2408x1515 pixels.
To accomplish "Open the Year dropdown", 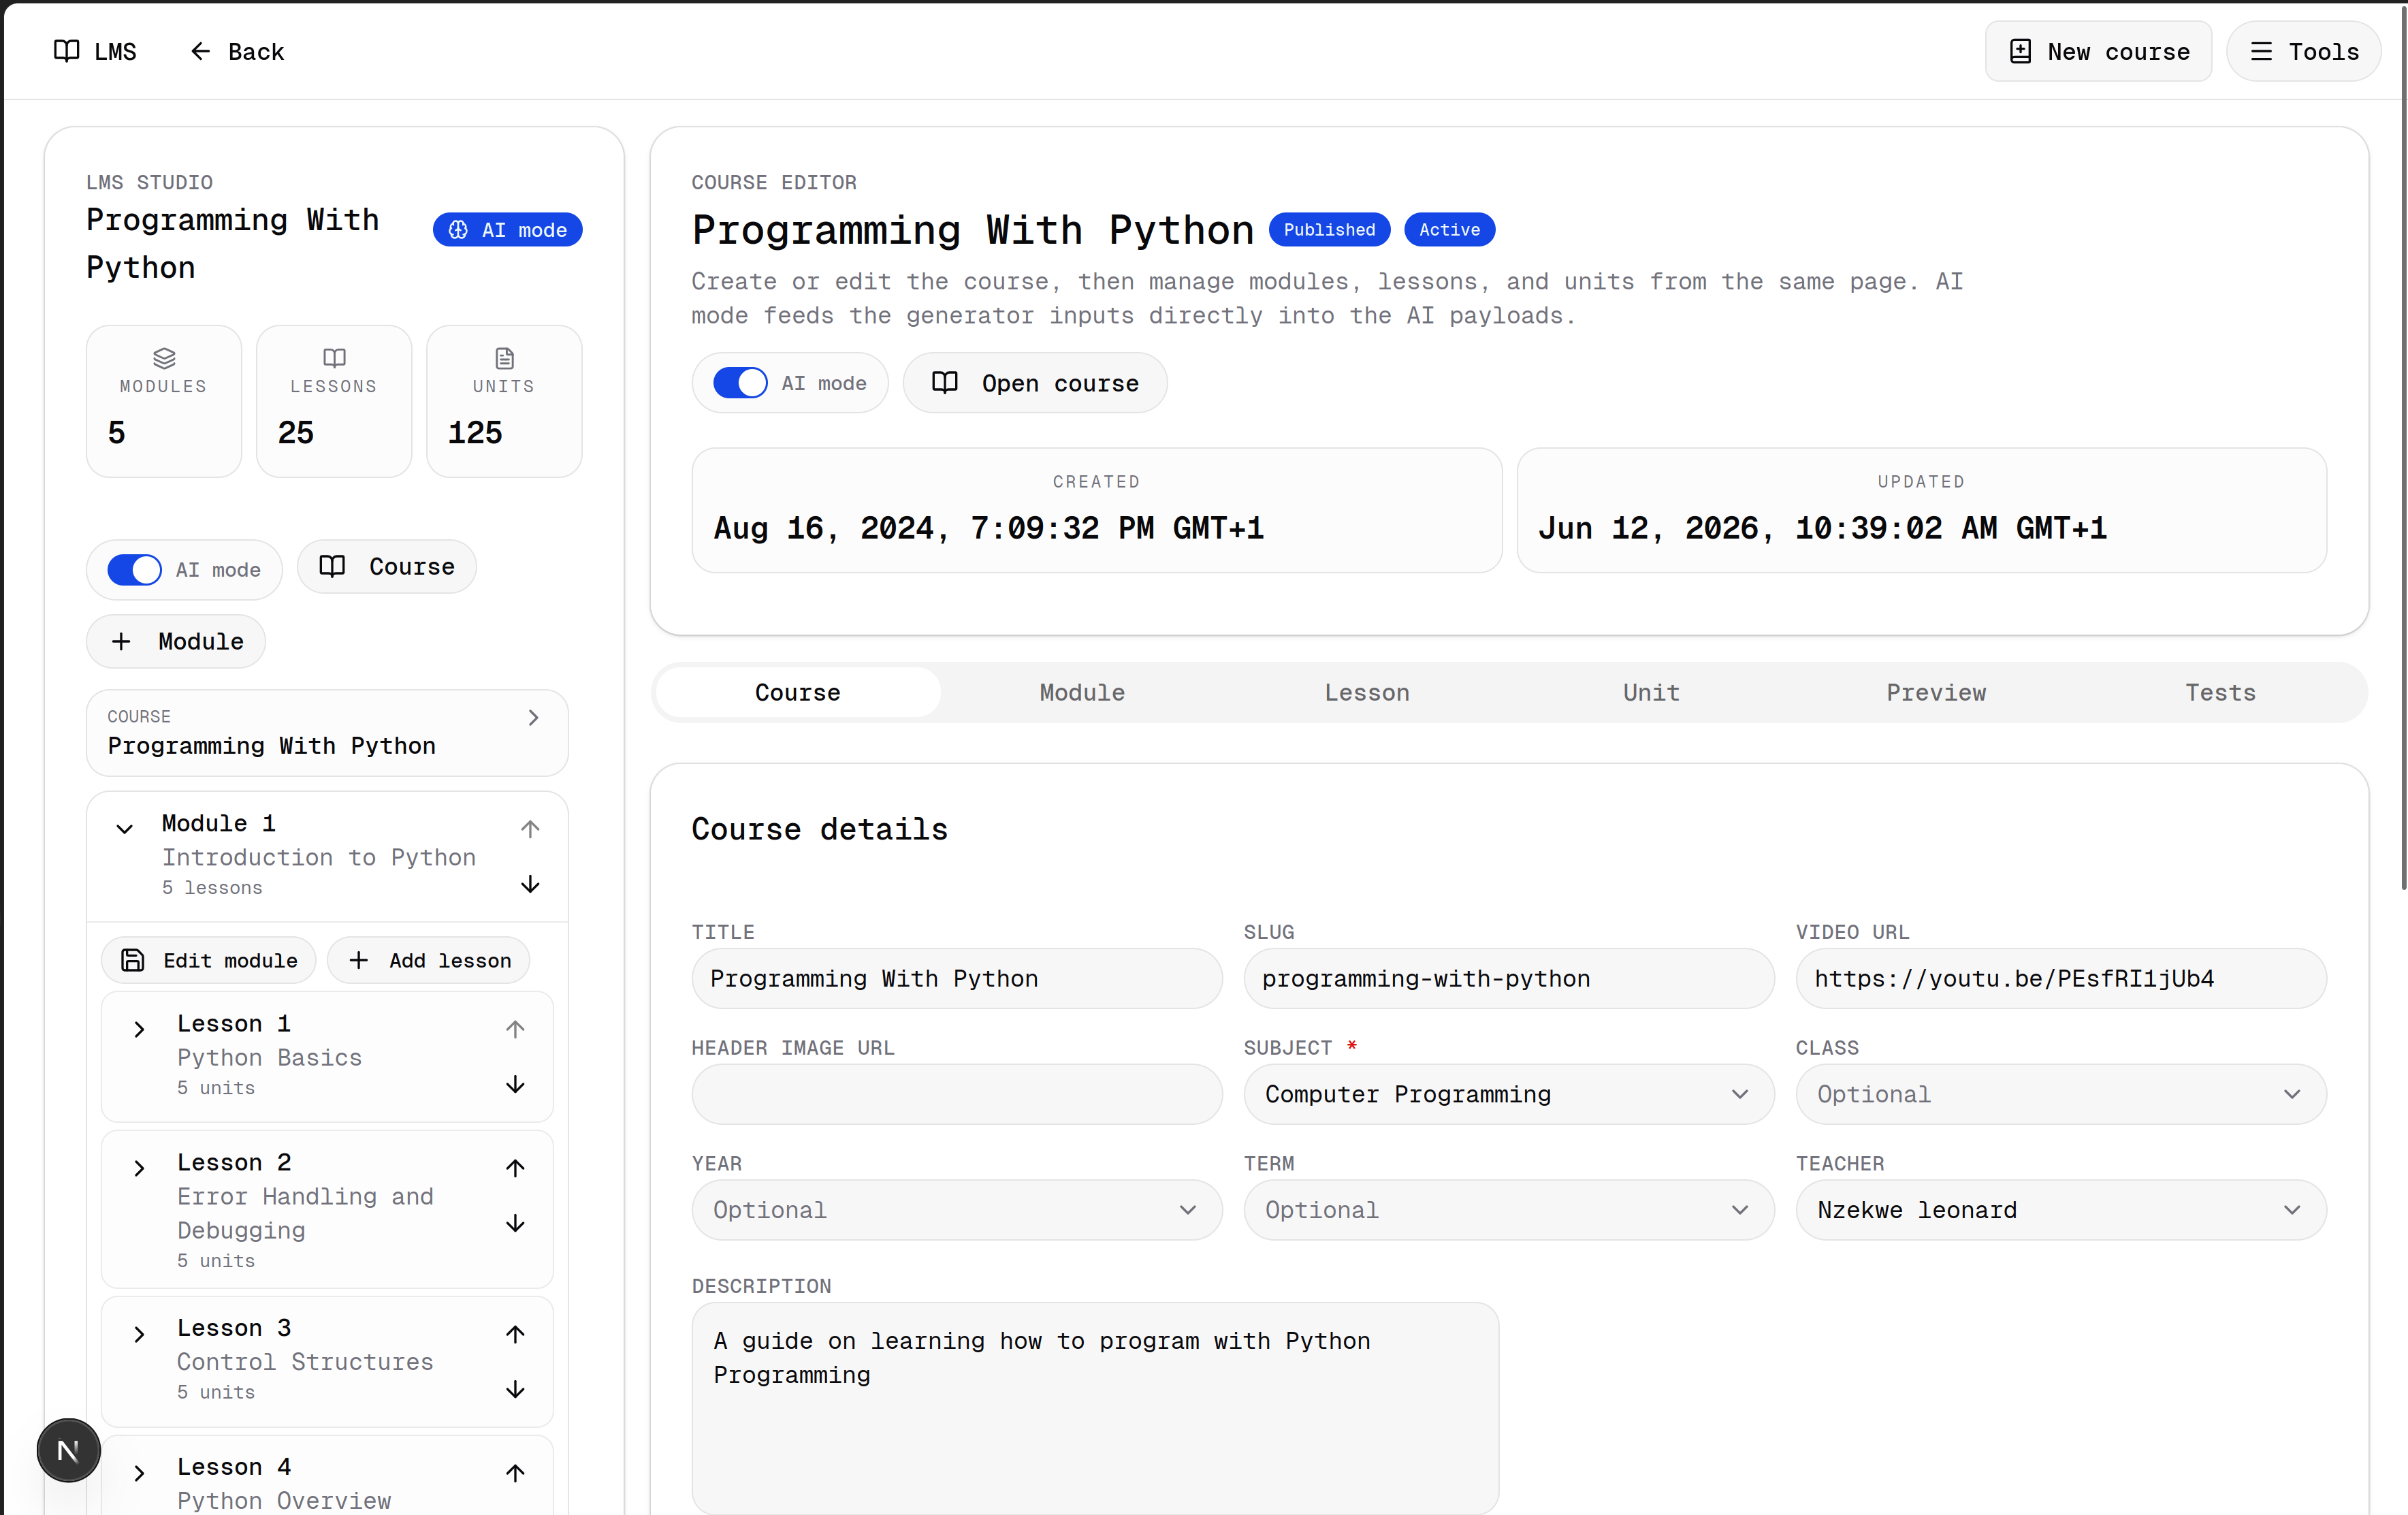I will (x=956, y=1210).
